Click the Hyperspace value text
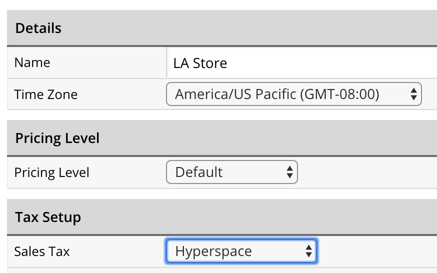Screen dimensions: 437x273 (x=213, y=251)
